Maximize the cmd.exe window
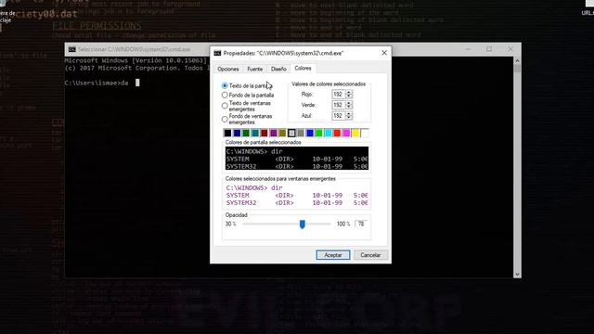The image size is (594, 334). (489, 49)
